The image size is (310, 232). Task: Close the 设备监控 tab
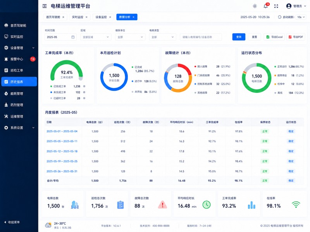point(110,17)
